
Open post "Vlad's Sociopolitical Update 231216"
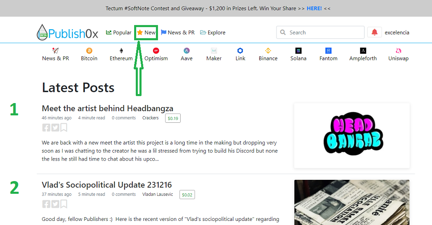(107, 185)
